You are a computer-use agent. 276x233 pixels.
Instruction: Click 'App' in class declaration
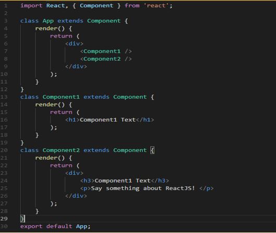(x=48, y=21)
